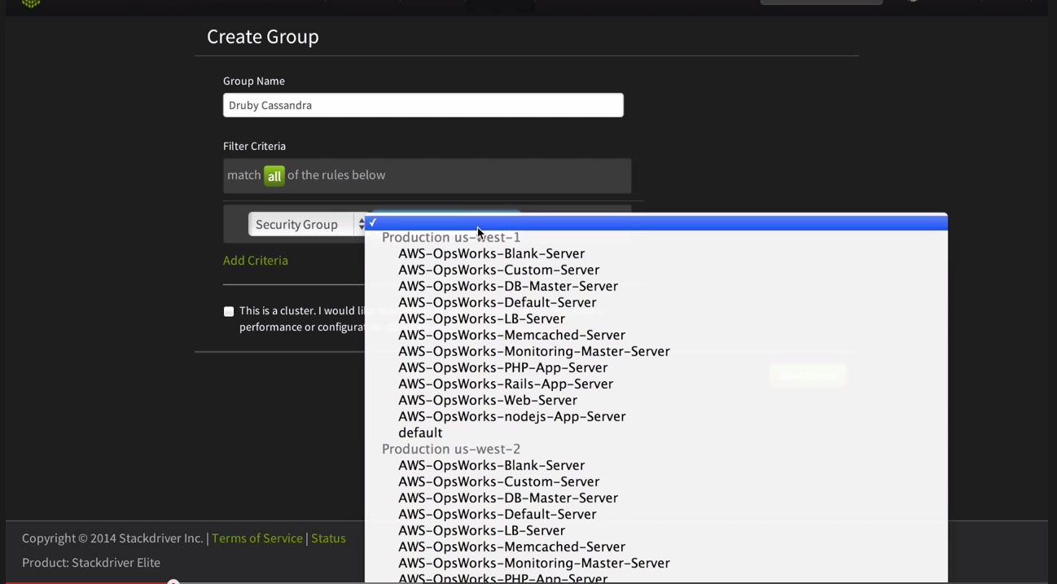Screen dimensions: 1057x584
Task: Select the 'default' security group option
Action: click(420, 433)
